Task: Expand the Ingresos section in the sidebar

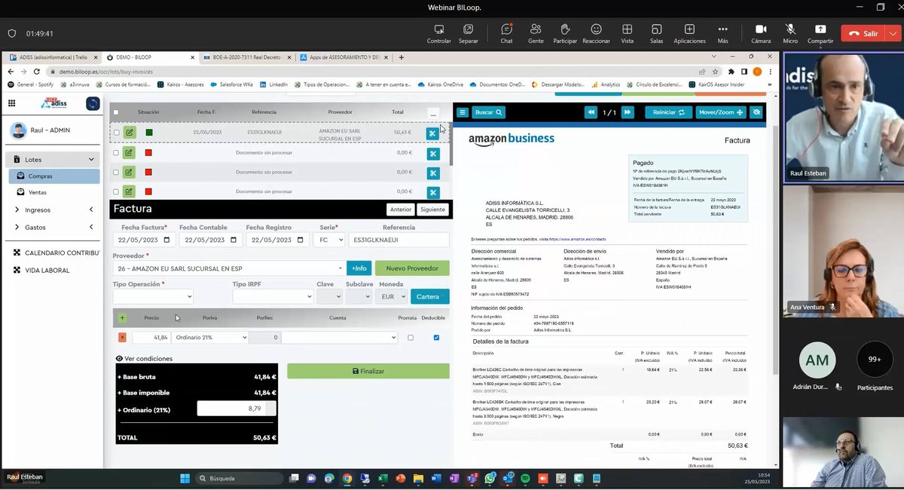Action: pyautogui.click(x=53, y=210)
